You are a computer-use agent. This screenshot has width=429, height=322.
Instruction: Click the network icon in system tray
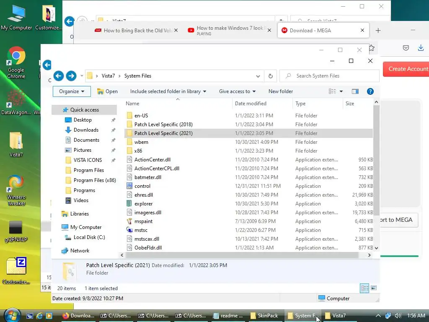(388, 316)
